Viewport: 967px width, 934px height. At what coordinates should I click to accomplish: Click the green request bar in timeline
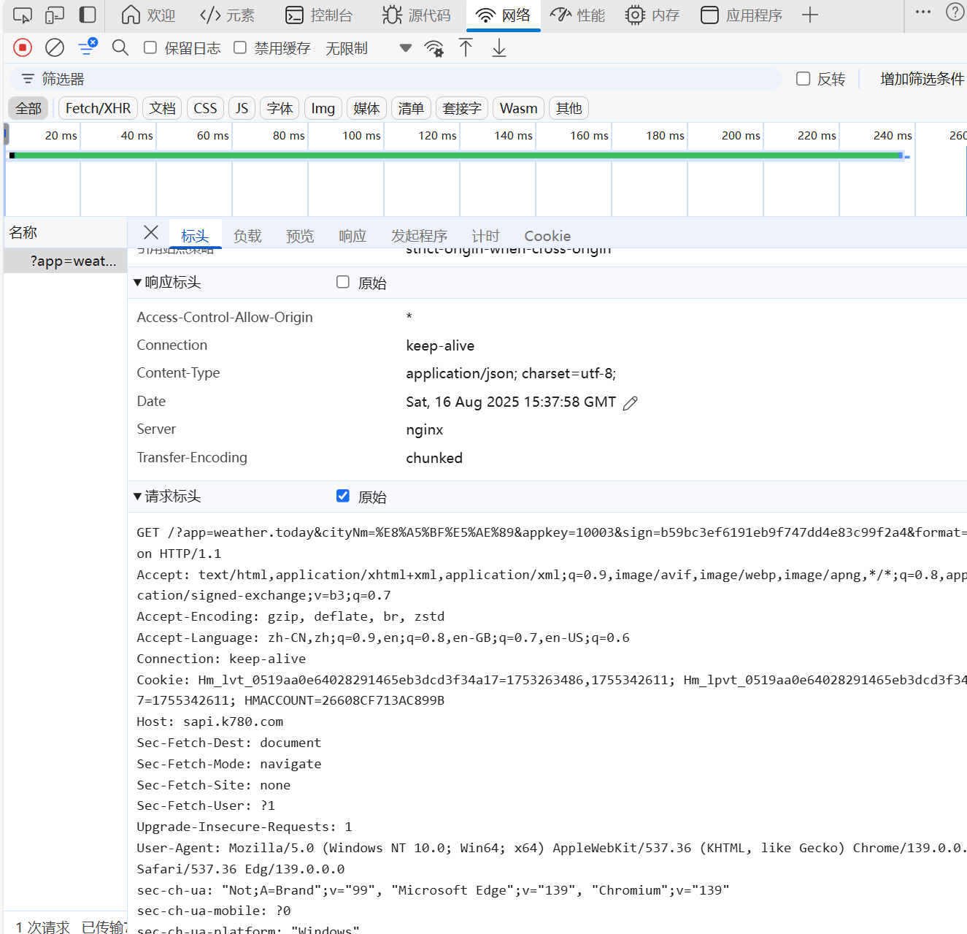458,156
